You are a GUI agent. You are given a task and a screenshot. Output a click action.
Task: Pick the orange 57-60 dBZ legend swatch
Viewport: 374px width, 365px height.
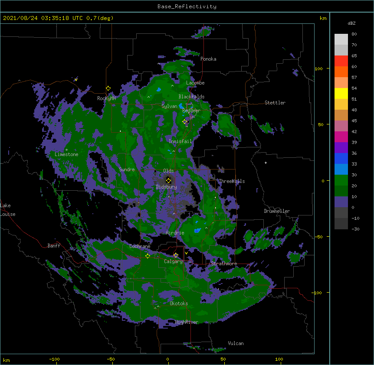pos(341,72)
